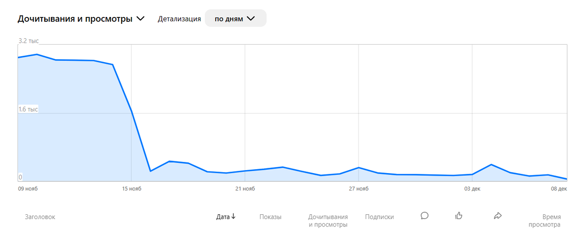The height and width of the screenshot is (239, 583).
Task: Sort by Время просмотра column
Action: click(x=545, y=221)
